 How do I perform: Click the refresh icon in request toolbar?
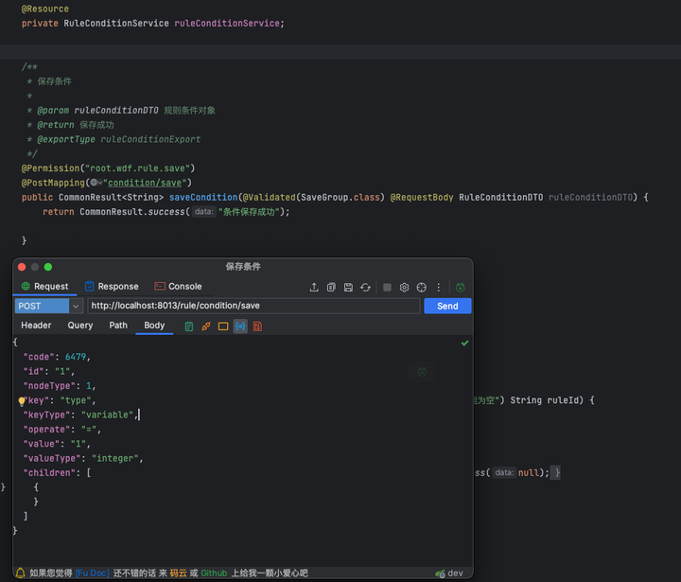(x=365, y=288)
